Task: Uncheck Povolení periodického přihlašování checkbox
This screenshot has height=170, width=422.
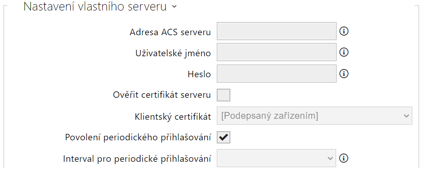Action: coord(224,137)
